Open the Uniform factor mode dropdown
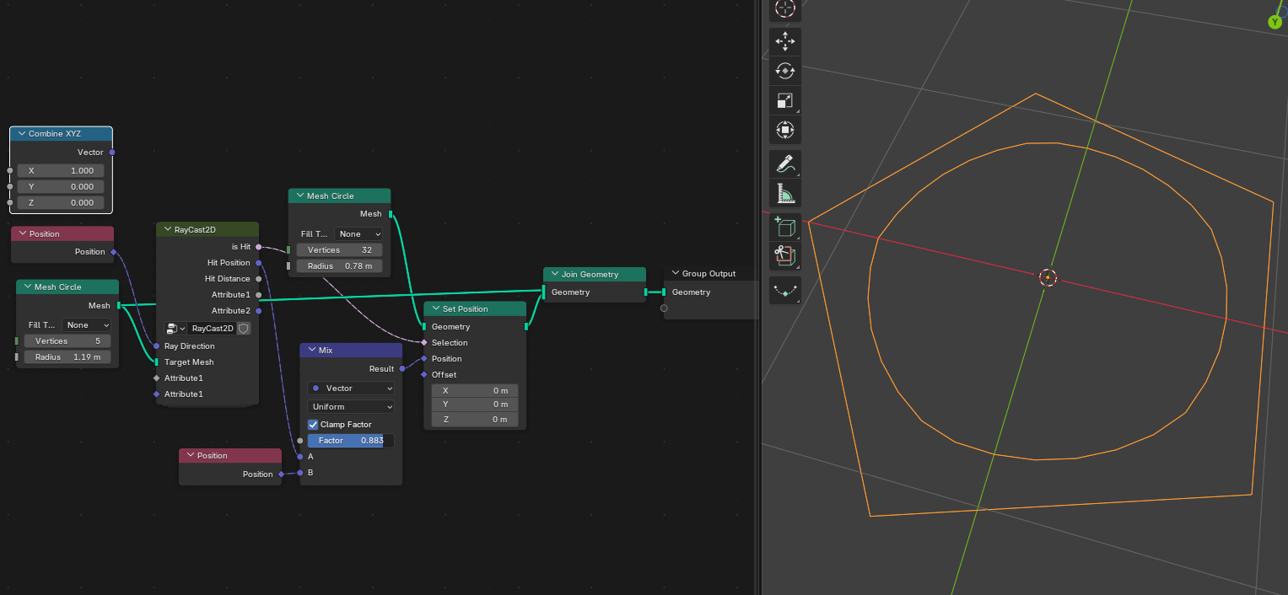This screenshot has height=595, width=1288. pos(351,407)
